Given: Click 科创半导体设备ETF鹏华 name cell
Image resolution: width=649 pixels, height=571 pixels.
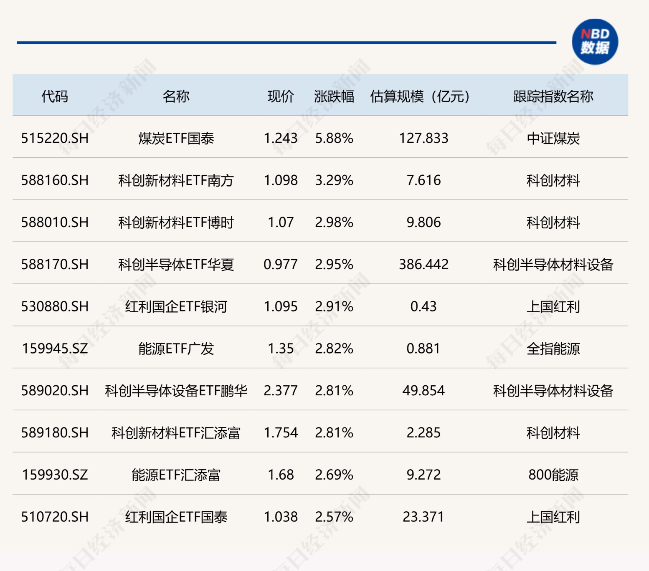Looking at the screenshot, I should pos(176,391).
